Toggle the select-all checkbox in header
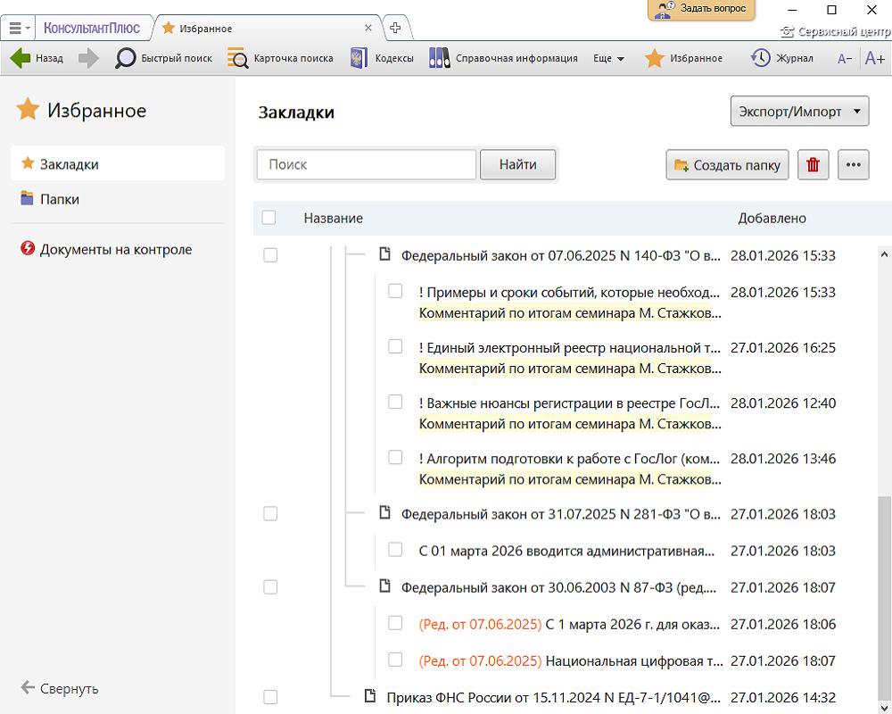 point(269,218)
